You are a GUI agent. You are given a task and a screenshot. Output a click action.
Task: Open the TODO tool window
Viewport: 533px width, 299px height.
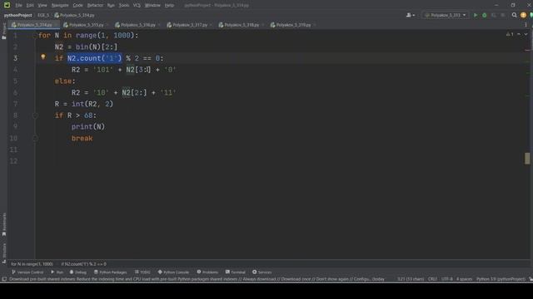(x=142, y=272)
